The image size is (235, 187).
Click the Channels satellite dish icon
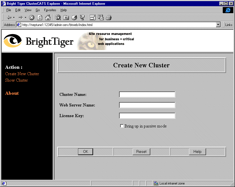[82, 18]
